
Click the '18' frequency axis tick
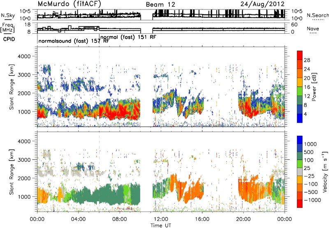(28, 25)
